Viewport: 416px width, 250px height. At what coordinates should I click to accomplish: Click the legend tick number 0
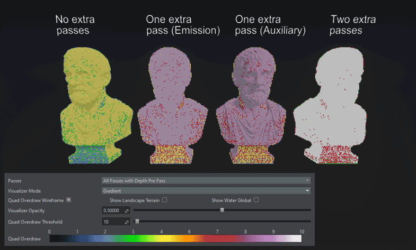pos(49,232)
